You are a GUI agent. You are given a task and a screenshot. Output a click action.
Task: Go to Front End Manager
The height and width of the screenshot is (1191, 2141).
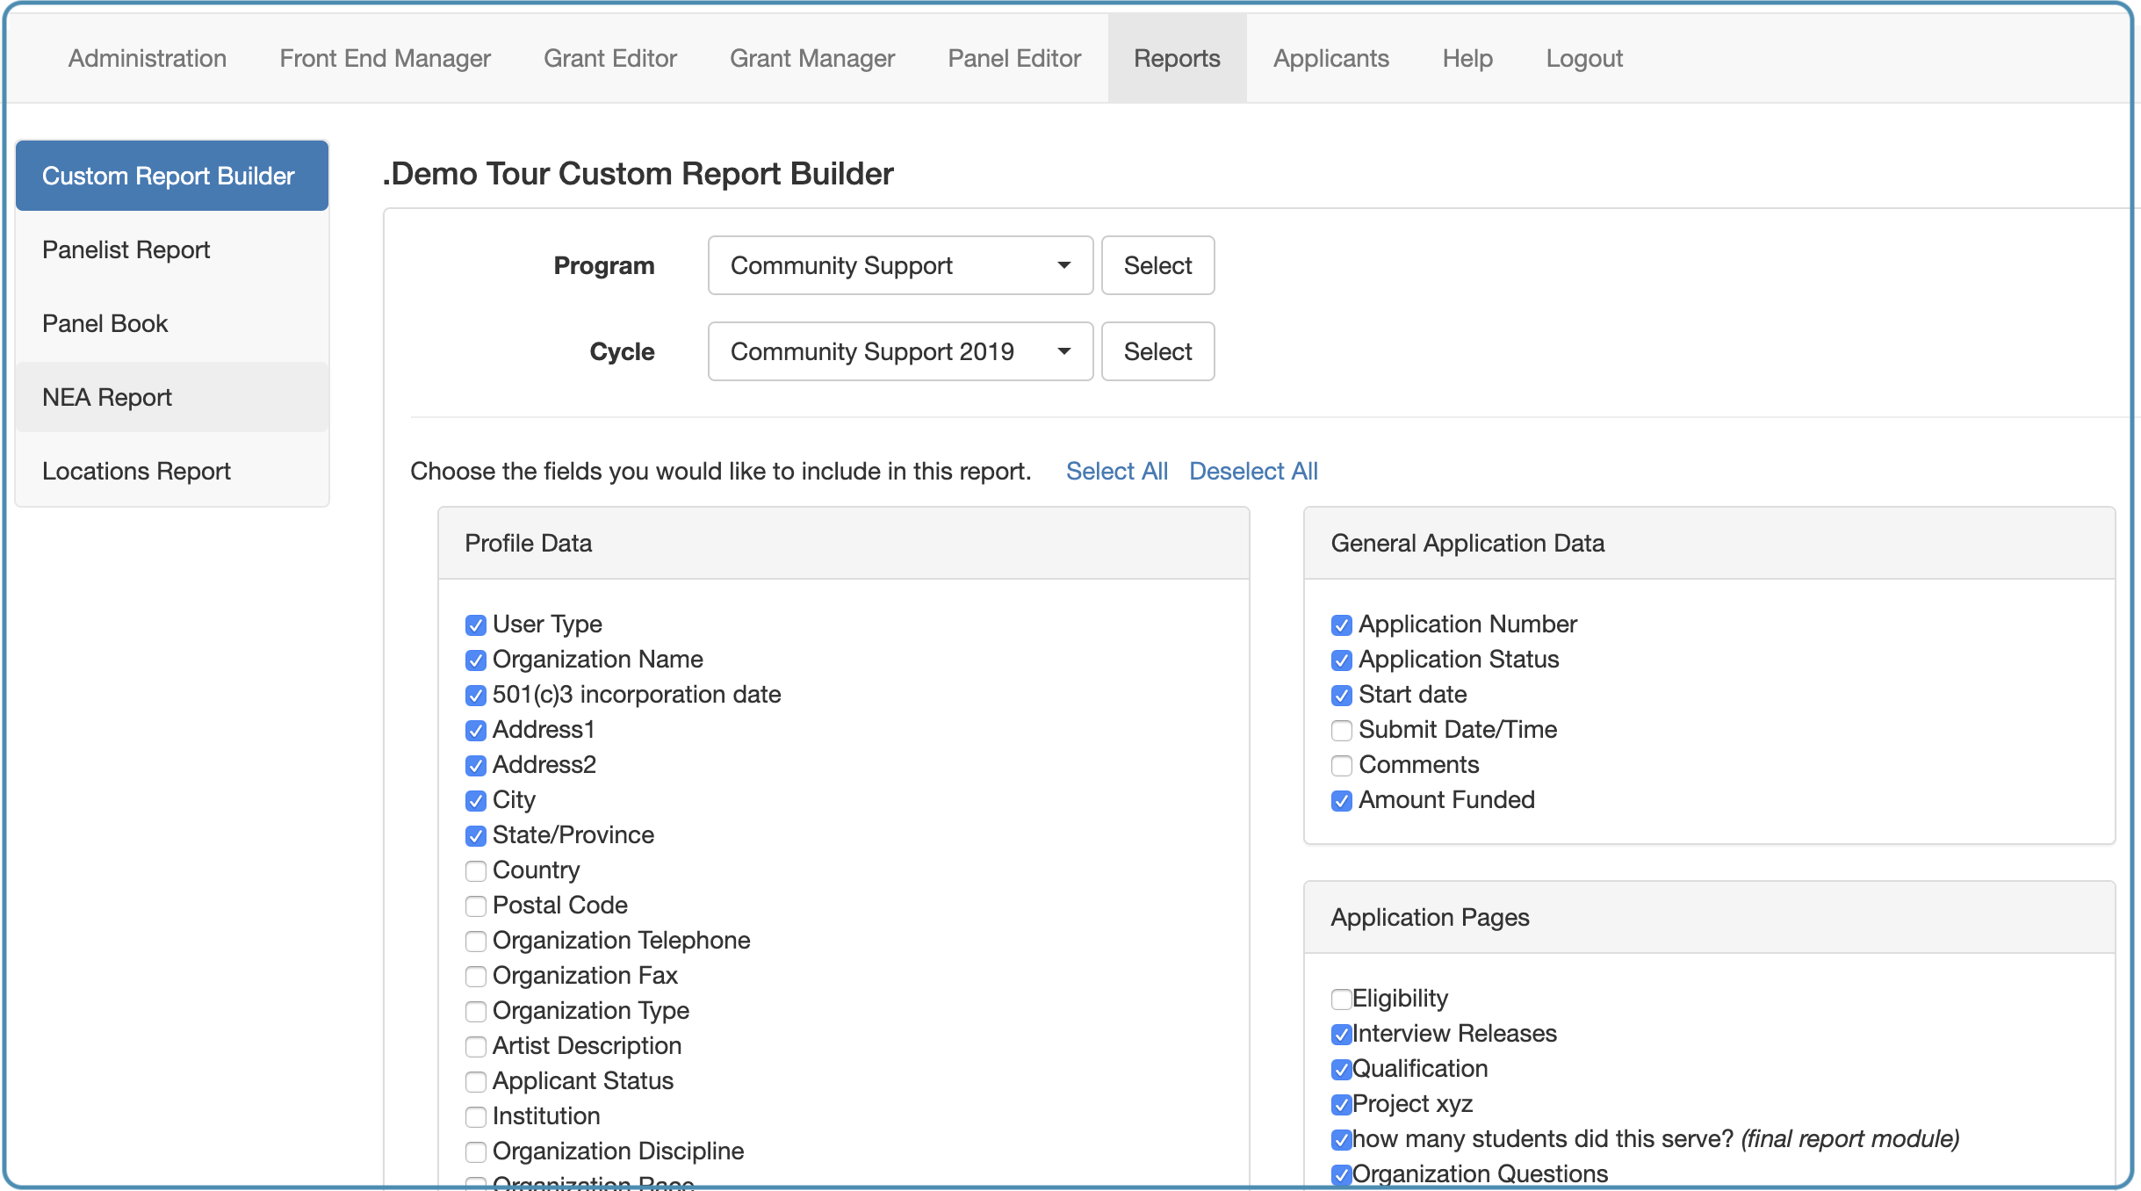click(x=385, y=58)
